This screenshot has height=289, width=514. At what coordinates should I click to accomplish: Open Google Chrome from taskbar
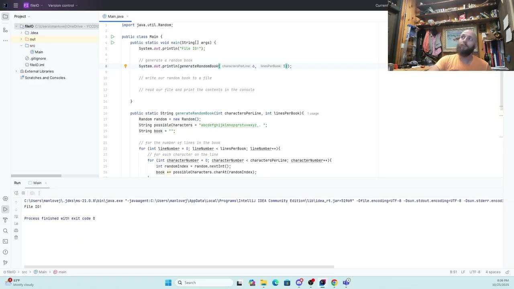334,283
